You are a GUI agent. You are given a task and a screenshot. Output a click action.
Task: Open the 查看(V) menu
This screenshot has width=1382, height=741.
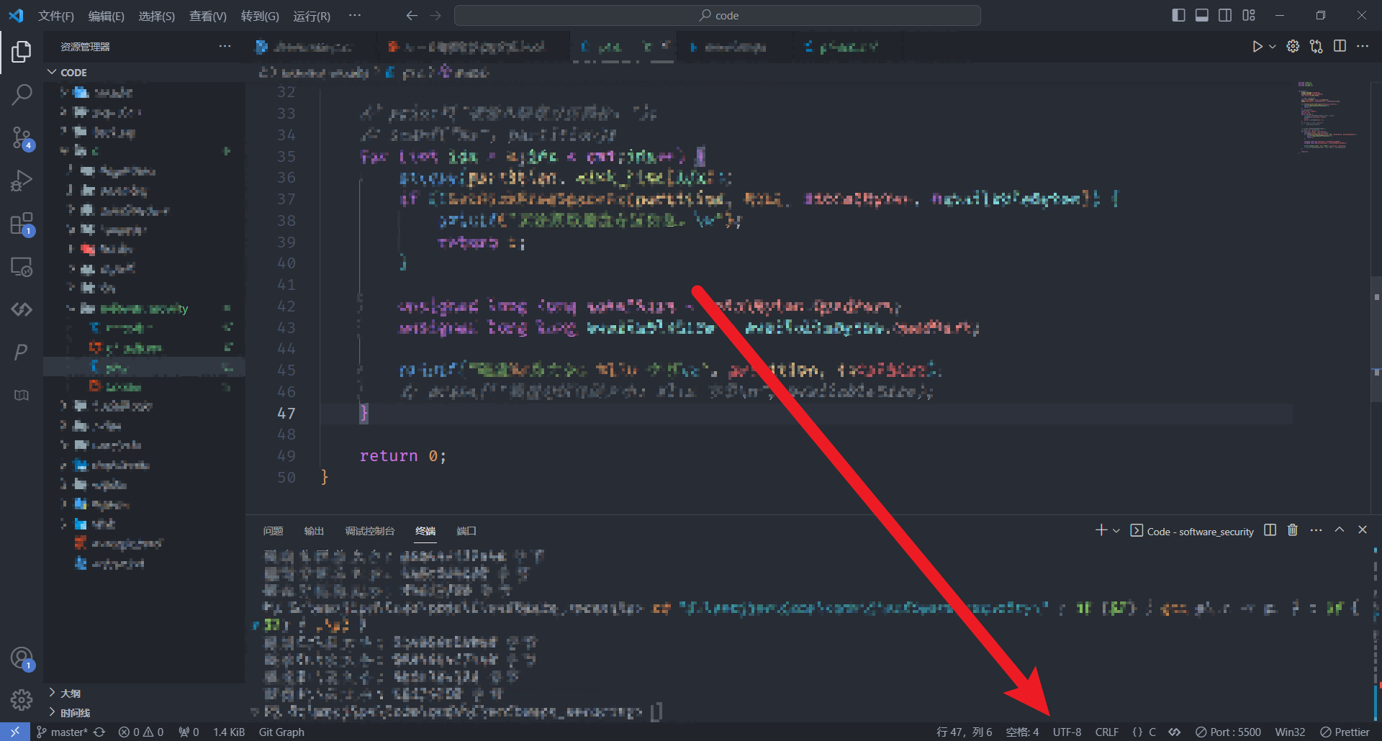click(x=207, y=16)
